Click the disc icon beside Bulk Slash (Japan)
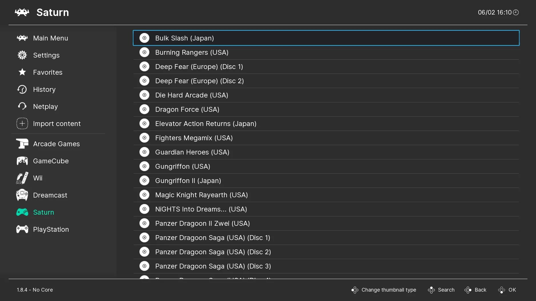The image size is (536, 301). 144,38
